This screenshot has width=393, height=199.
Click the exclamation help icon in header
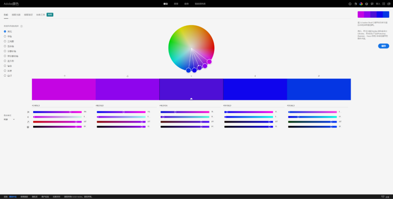[366, 4]
